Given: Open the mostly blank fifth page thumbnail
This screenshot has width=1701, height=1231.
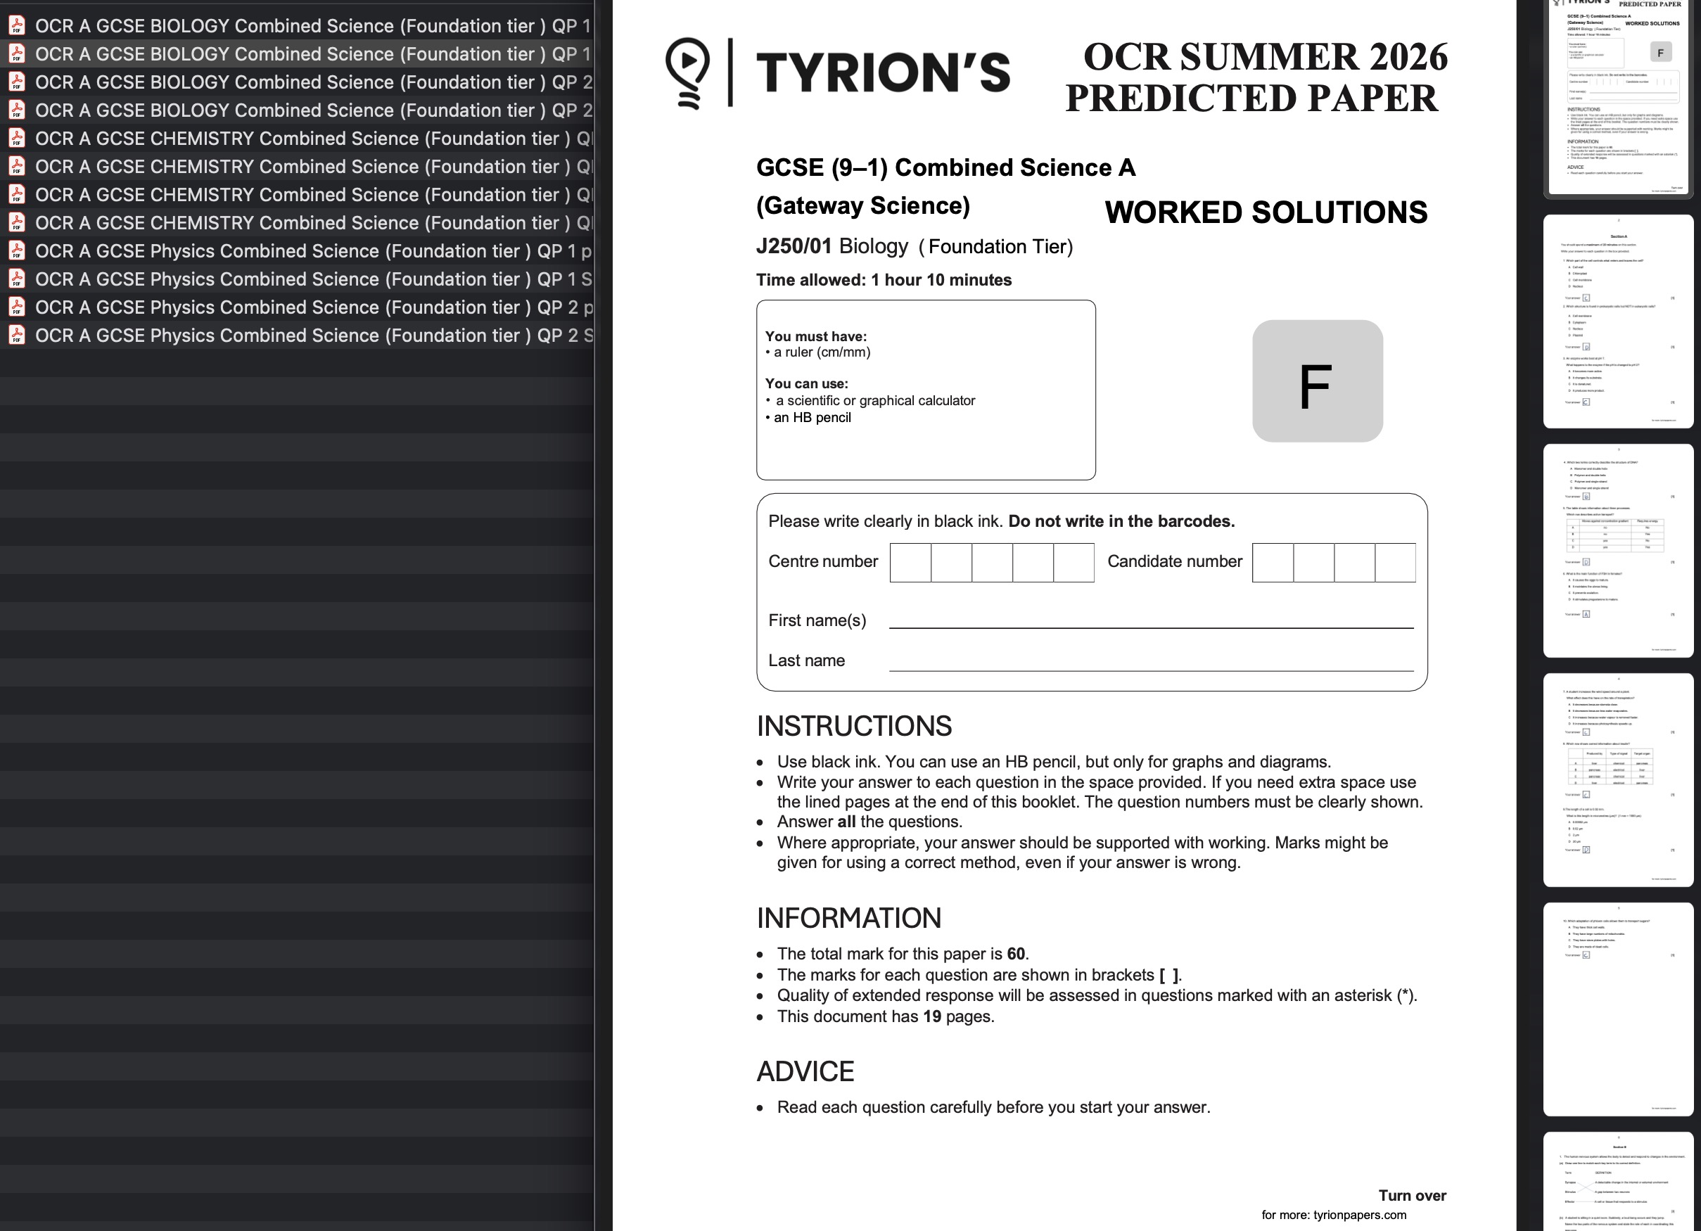Looking at the screenshot, I should point(1618,1009).
